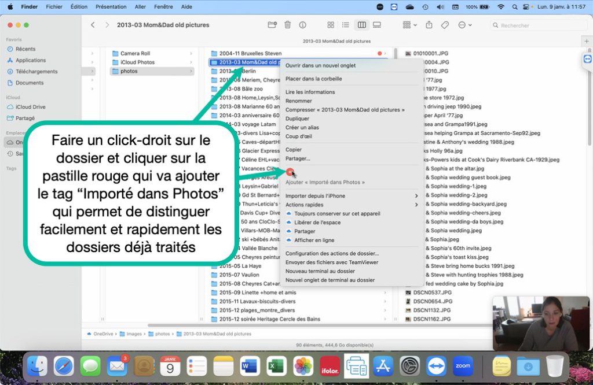Click the tag icon in toolbar
The image size is (593, 385).
click(x=445, y=25)
